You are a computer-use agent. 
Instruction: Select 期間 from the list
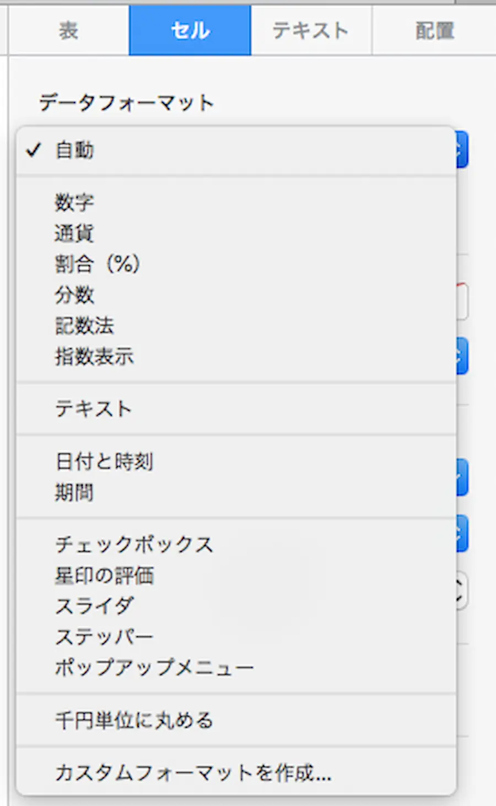[74, 492]
